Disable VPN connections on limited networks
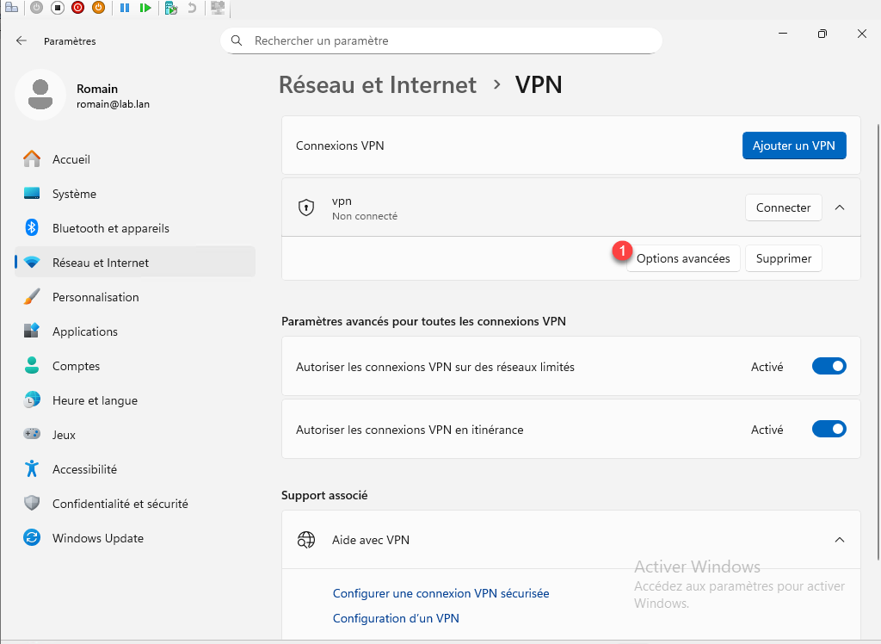This screenshot has height=644, width=881. pos(829,367)
